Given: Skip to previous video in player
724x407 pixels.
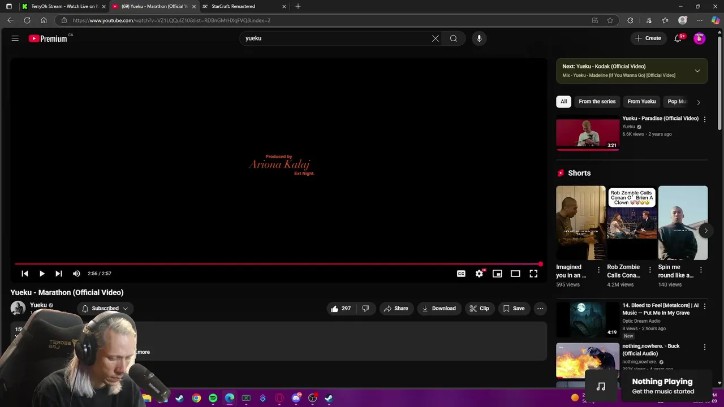Looking at the screenshot, I should coord(25,274).
